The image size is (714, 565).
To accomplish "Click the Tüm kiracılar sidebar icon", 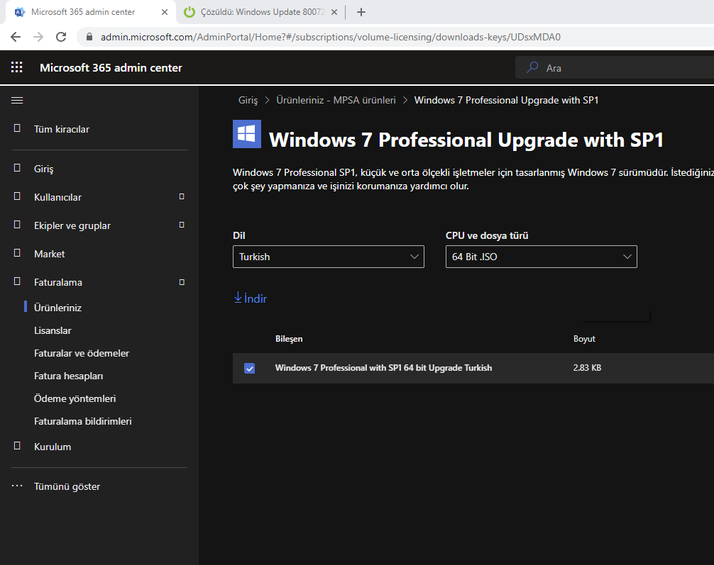I will click(x=17, y=128).
